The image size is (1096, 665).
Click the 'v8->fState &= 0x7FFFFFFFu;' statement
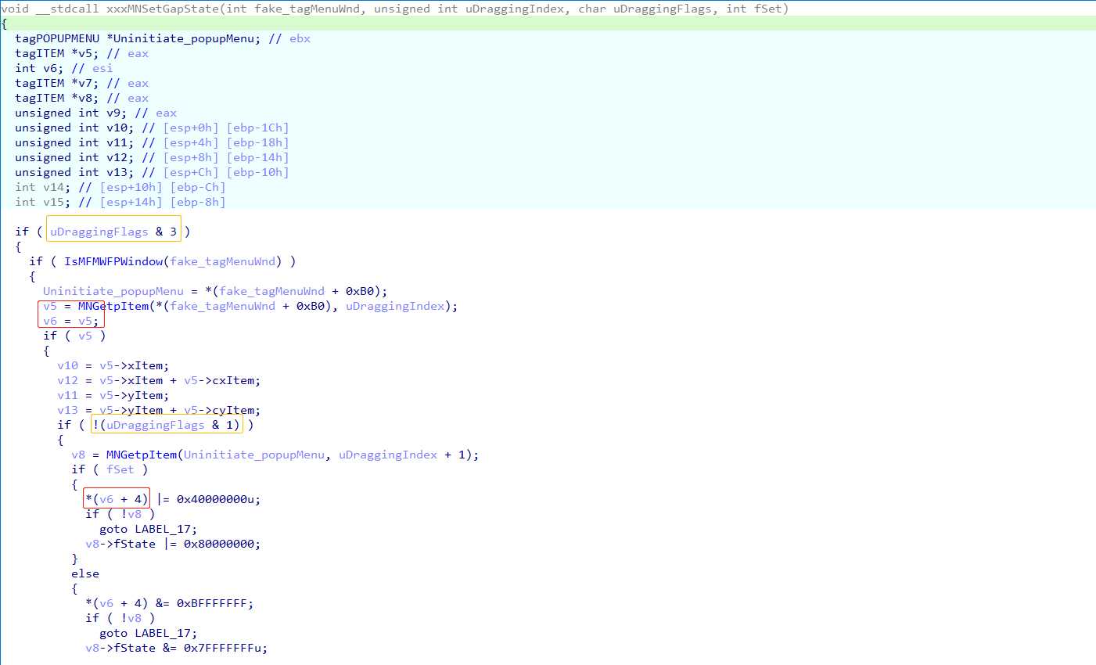(177, 648)
